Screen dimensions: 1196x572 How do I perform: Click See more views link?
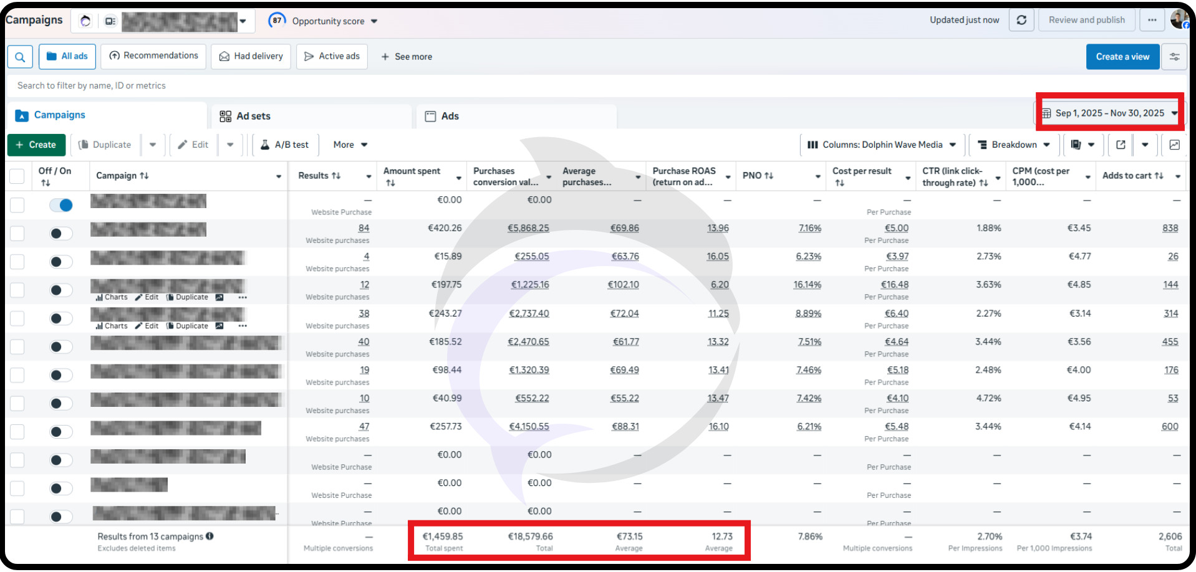tap(407, 57)
